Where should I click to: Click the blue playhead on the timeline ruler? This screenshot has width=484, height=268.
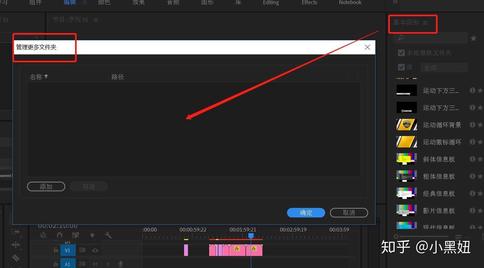tap(251, 236)
